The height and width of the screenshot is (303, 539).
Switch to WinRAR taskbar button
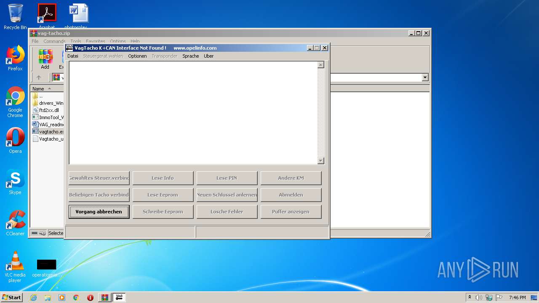pos(104,298)
